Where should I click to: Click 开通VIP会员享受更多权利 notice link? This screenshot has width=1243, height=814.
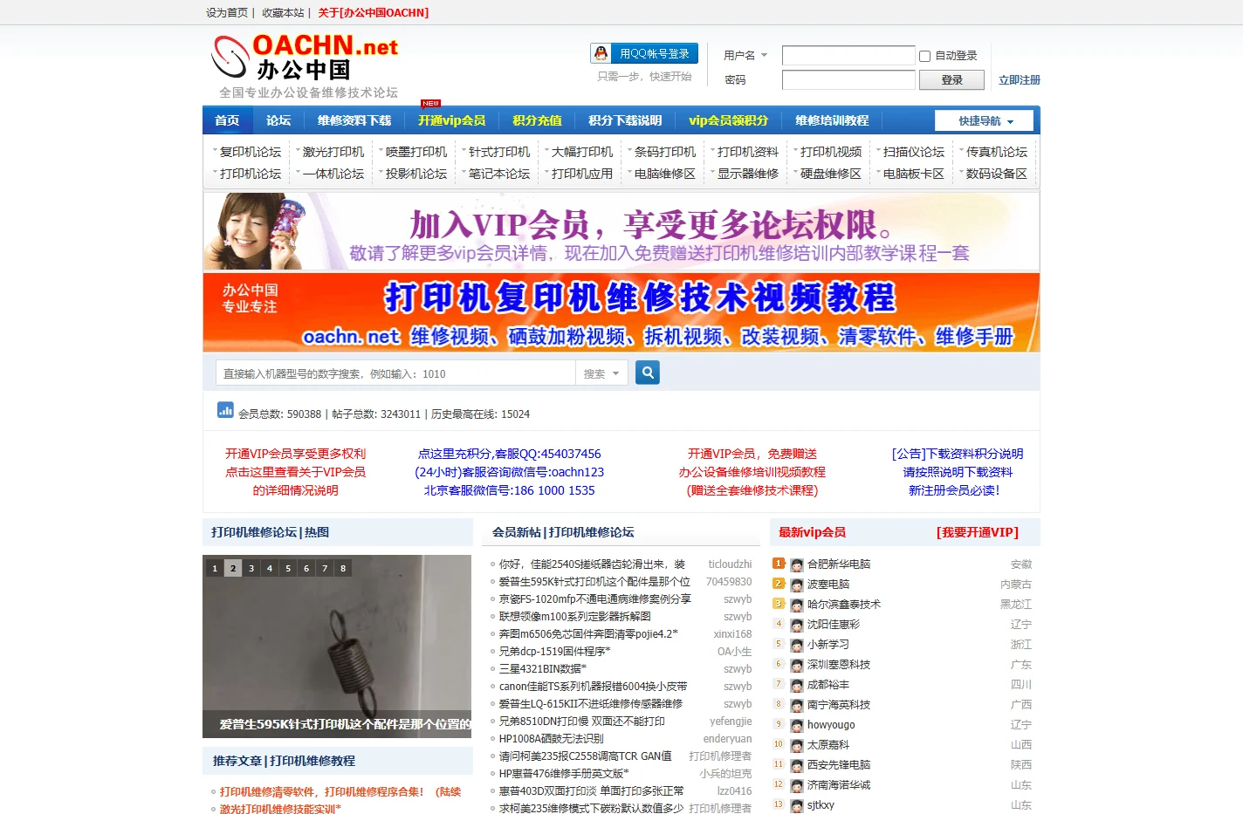[295, 454]
